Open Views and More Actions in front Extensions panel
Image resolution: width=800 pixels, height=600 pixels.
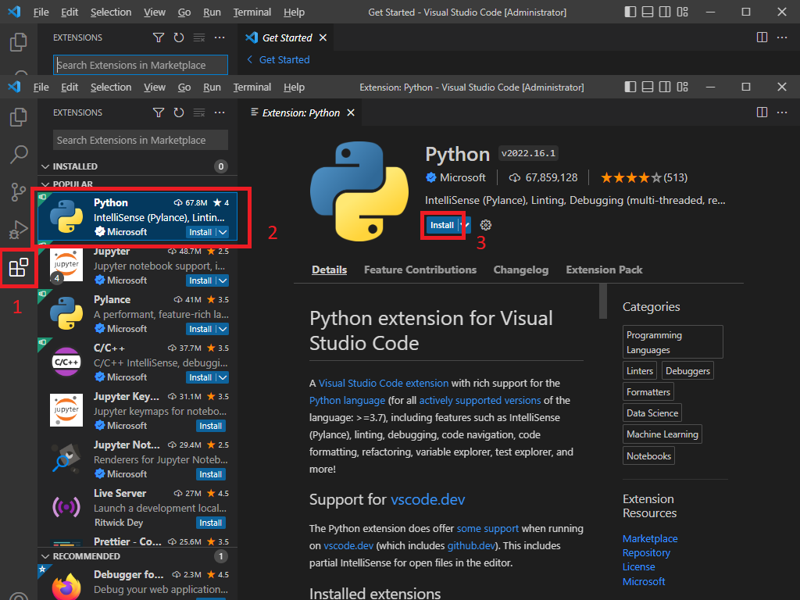[x=220, y=112]
